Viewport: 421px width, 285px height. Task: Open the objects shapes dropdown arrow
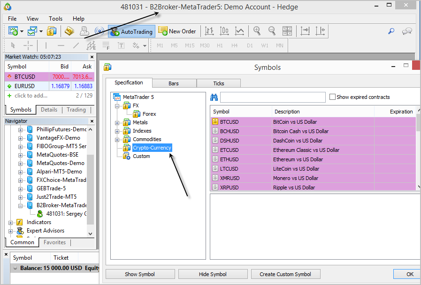[145, 46]
